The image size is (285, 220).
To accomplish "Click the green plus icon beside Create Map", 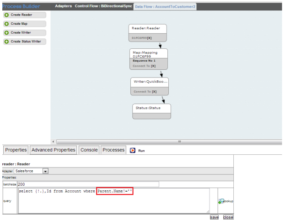I will pos(7,24).
